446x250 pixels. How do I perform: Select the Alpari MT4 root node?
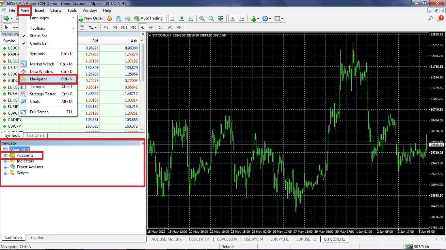pos(20,149)
